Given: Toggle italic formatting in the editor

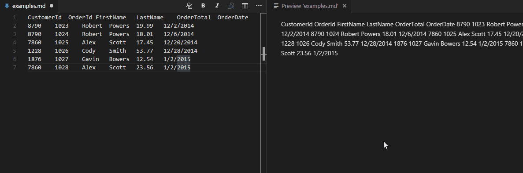Looking at the screenshot, I should click(x=217, y=6).
